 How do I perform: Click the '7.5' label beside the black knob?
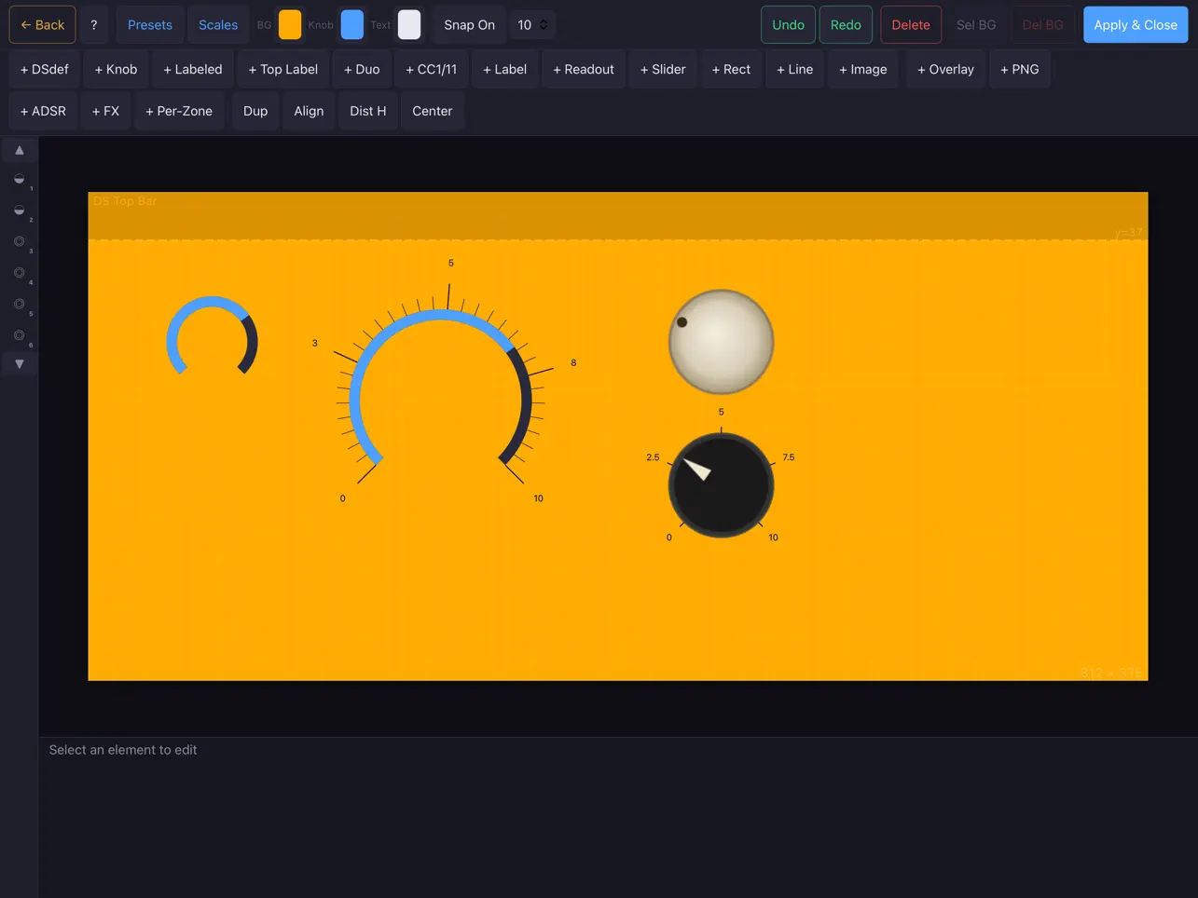click(789, 457)
